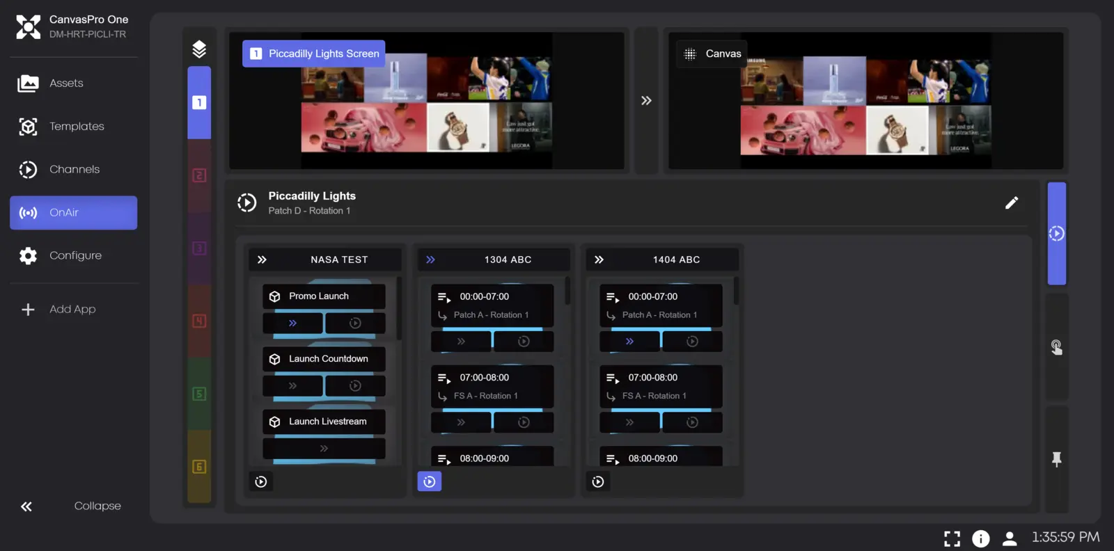Take Launch Livestream with double arrow
The height and width of the screenshot is (551, 1114).
[324, 449]
